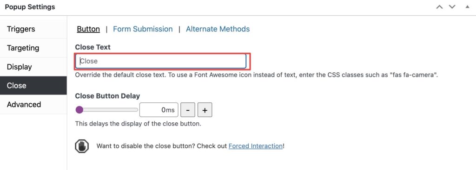Screen dimensions: 476x170
Task: Increase delay with the plus button
Action: click(205, 110)
